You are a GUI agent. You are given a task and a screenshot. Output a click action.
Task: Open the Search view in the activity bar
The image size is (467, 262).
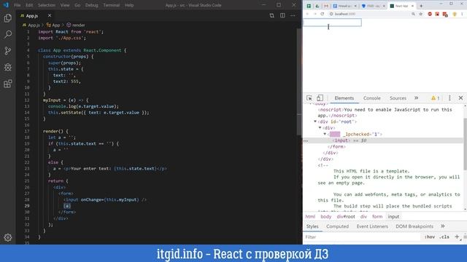(8, 34)
